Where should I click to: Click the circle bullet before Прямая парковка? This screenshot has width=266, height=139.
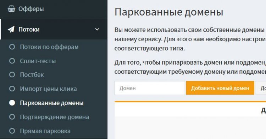[12, 131]
